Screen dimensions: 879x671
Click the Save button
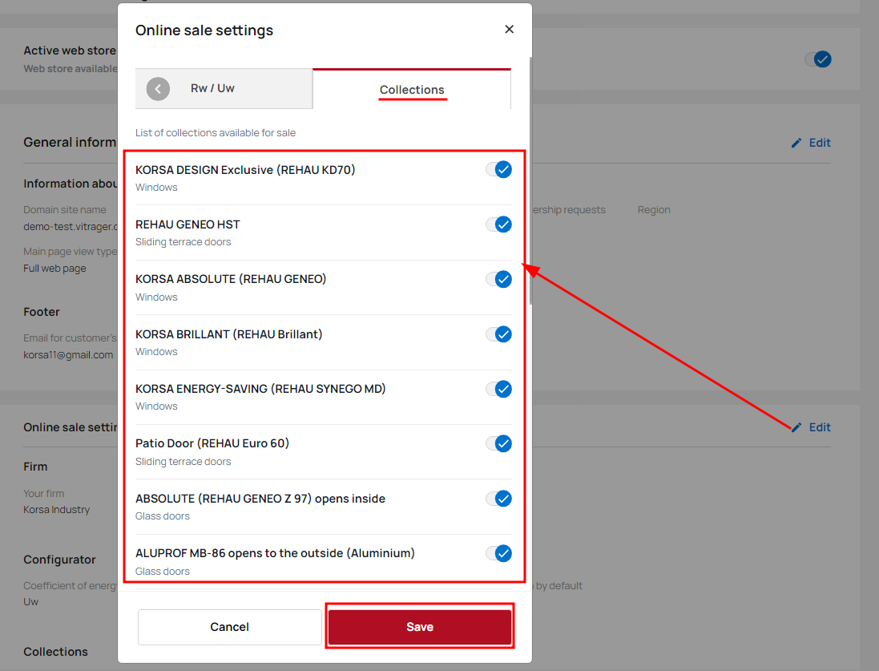click(x=420, y=627)
